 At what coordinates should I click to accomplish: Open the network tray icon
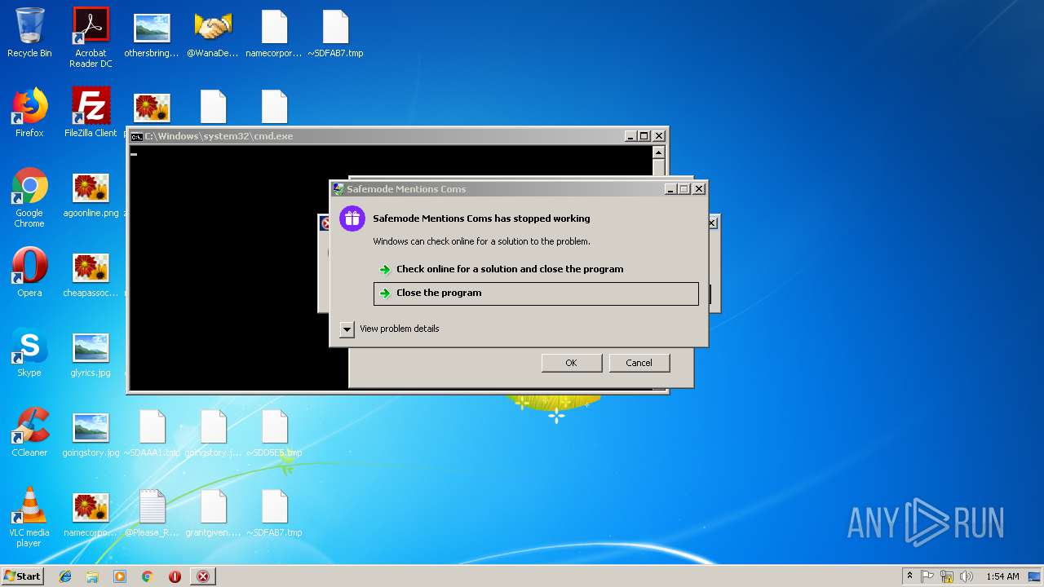coord(947,576)
